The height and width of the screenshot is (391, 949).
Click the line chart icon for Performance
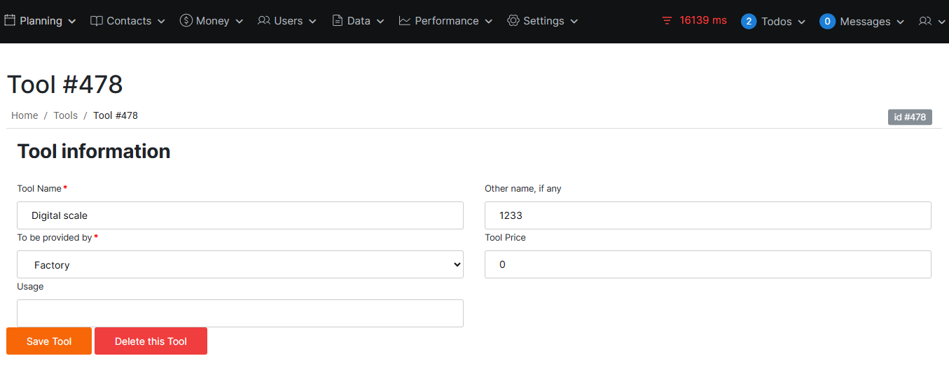click(x=405, y=21)
